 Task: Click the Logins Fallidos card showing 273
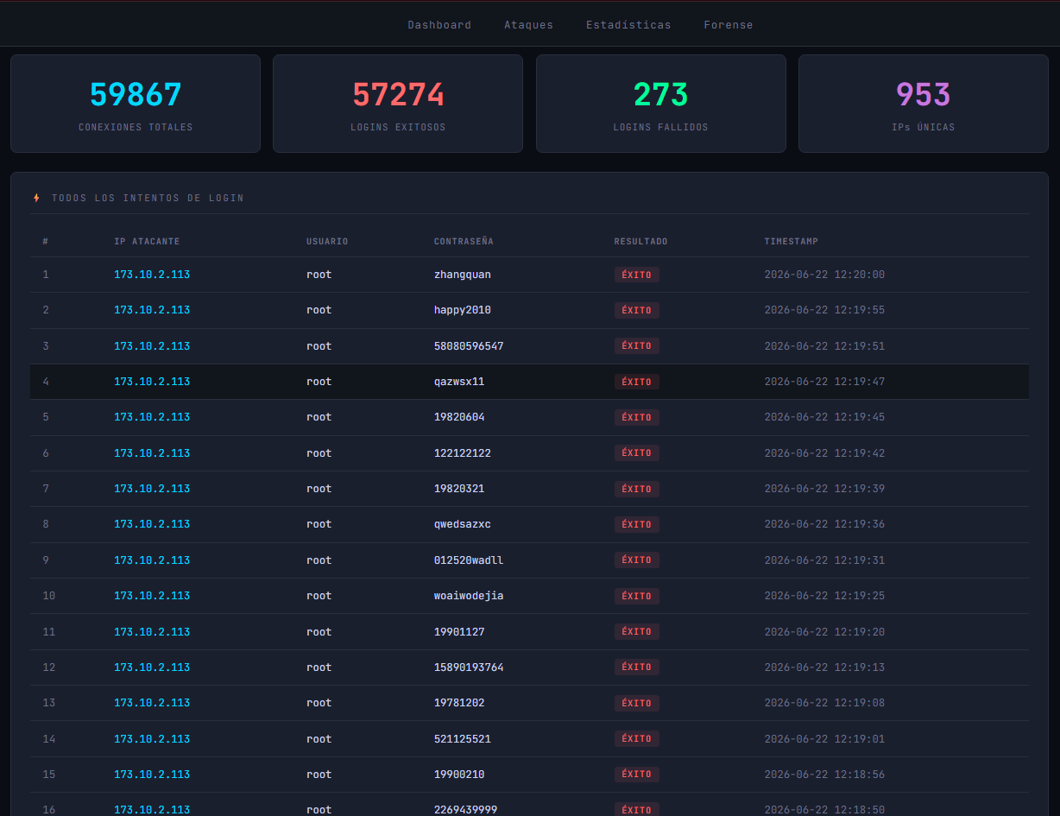pyautogui.click(x=661, y=104)
